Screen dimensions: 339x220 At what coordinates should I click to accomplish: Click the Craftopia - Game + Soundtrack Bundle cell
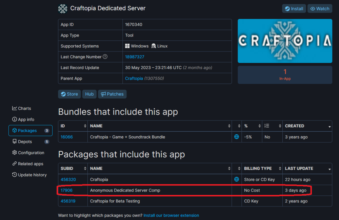160,137
